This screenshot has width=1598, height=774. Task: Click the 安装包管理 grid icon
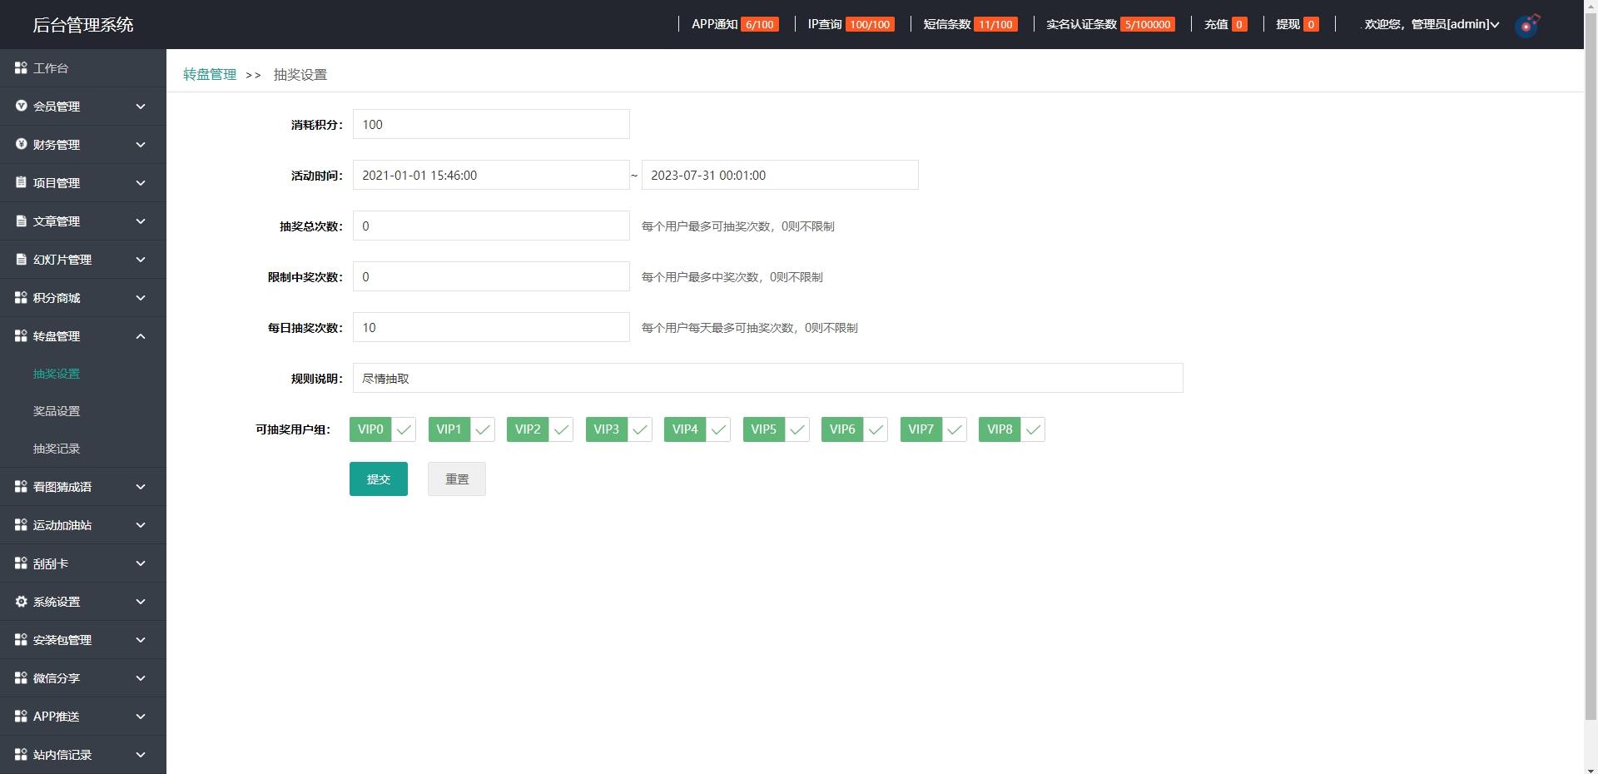pos(21,639)
